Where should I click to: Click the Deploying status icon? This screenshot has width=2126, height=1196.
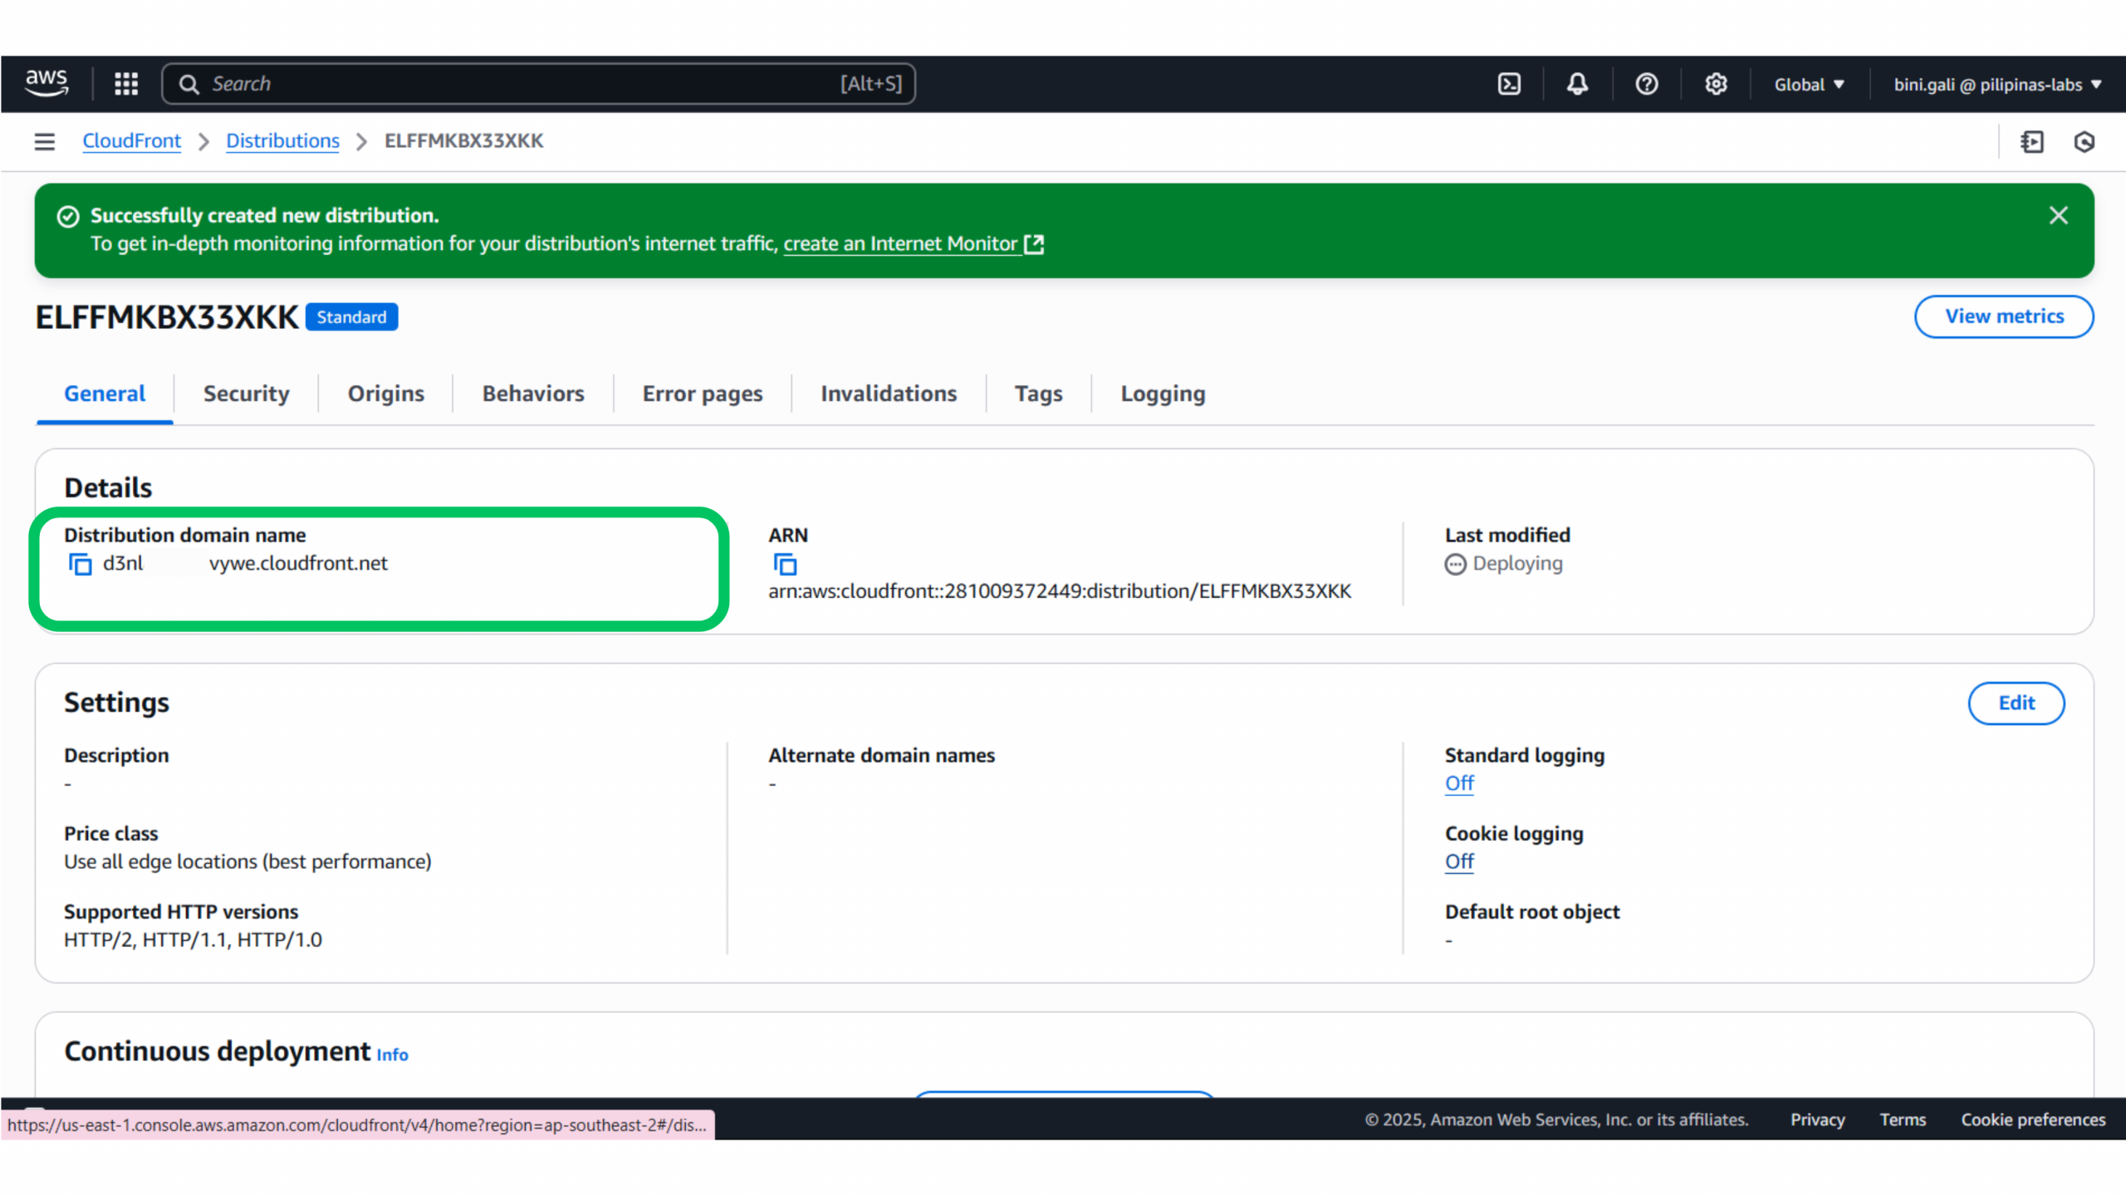[x=1455, y=565]
